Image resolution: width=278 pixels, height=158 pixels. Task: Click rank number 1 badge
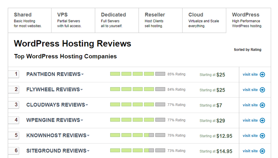point(14,74)
